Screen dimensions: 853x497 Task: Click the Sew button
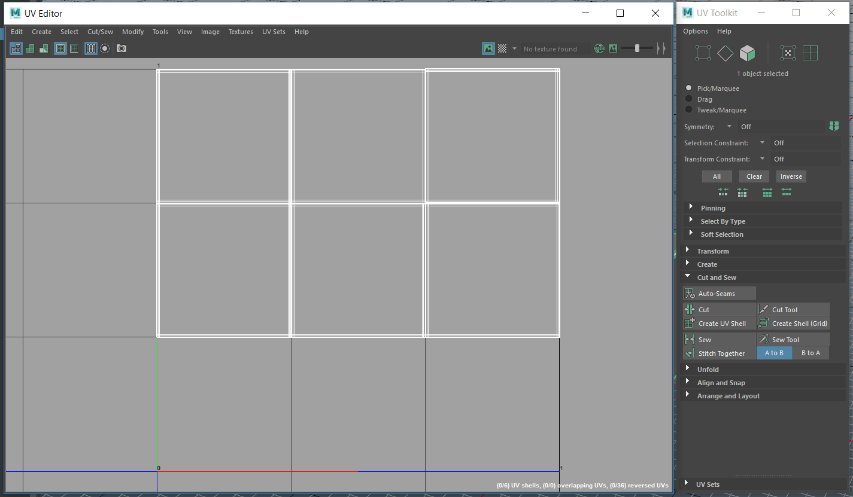[720, 339]
